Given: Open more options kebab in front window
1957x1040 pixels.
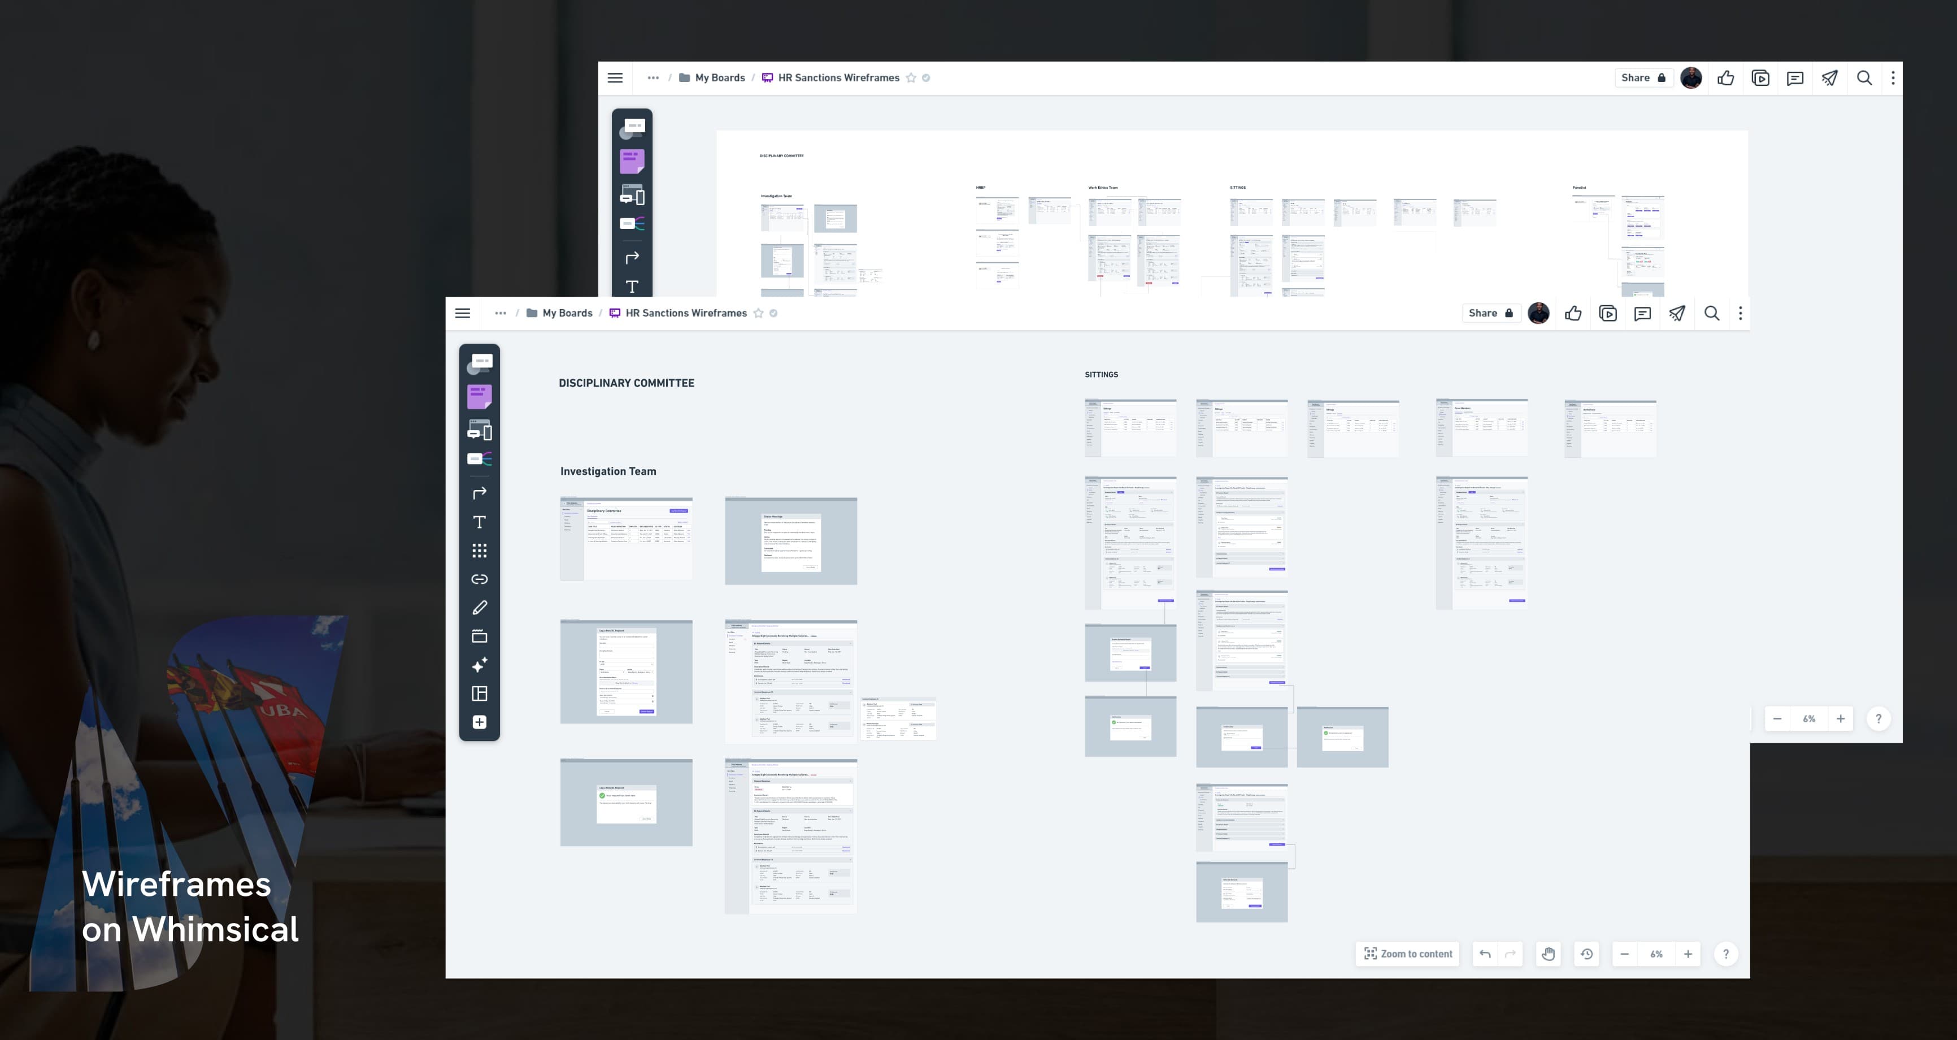Looking at the screenshot, I should (1741, 313).
